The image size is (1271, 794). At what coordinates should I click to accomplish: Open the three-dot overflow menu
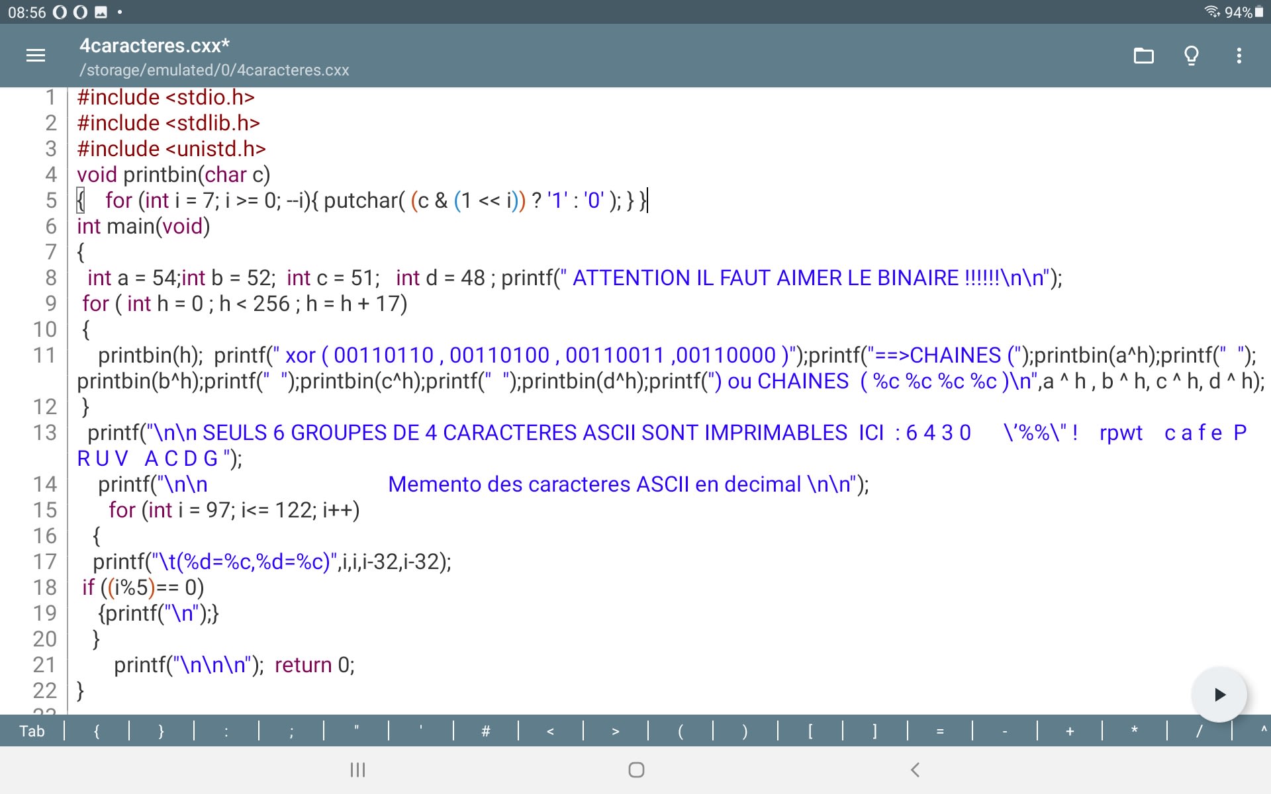point(1239,56)
